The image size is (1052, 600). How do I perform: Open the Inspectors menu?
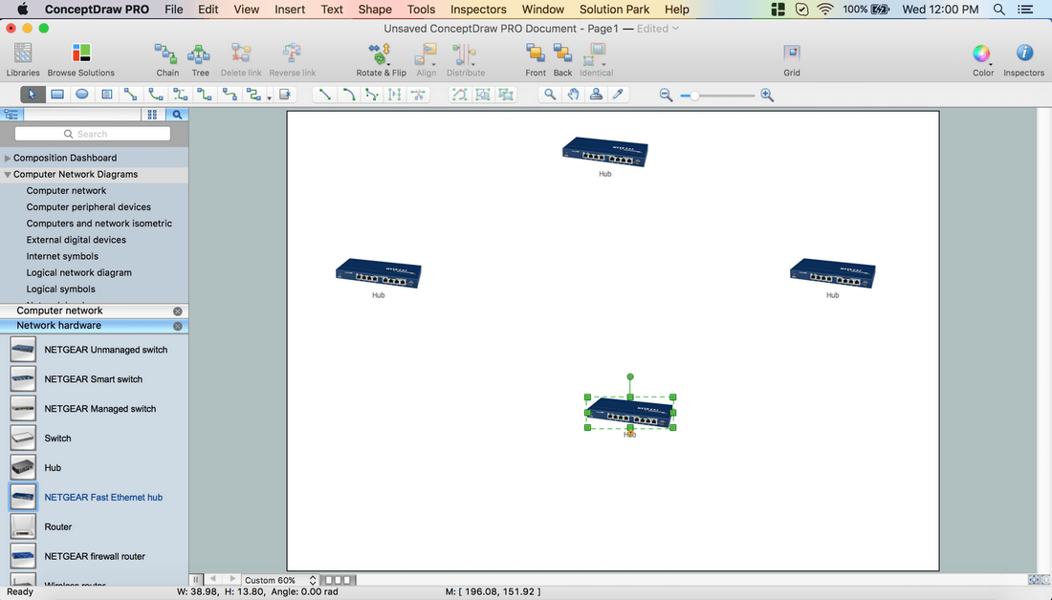(478, 10)
